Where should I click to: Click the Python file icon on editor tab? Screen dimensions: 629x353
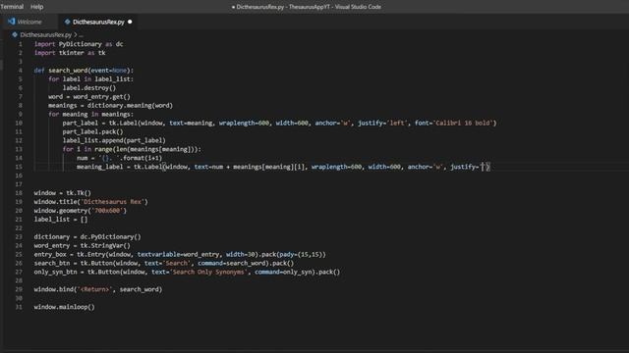click(x=68, y=22)
